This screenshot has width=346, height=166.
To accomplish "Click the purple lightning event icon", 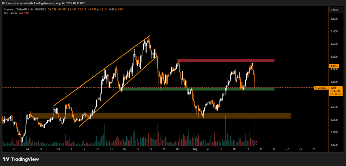I will 255,143.
